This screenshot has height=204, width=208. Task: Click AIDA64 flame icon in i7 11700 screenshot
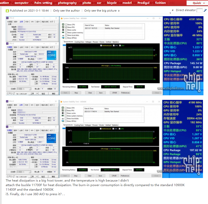(61, 102)
